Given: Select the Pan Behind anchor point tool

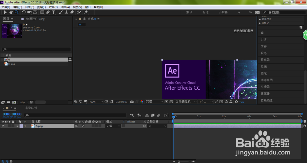Looking at the screenshot, I should 35,12.
